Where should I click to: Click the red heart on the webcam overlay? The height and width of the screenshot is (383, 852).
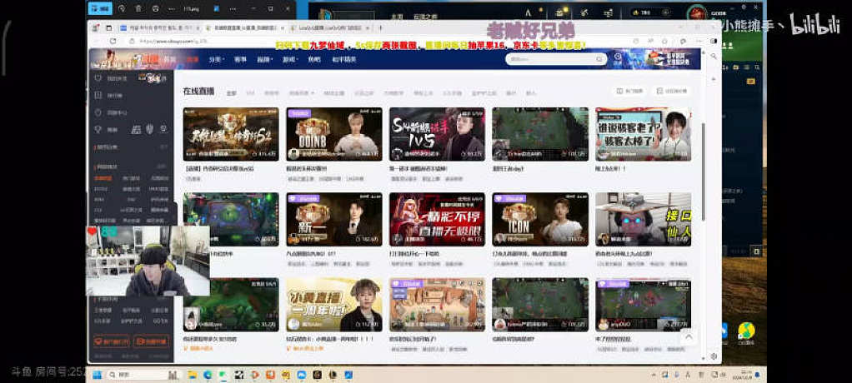pyautogui.click(x=92, y=231)
